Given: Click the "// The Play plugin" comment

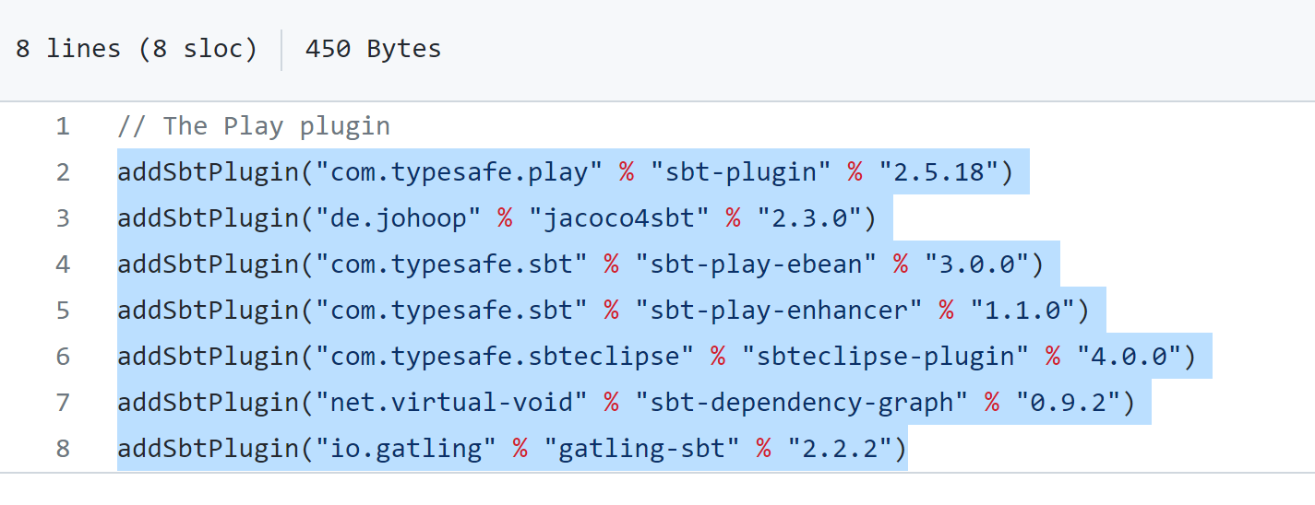Looking at the screenshot, I should pyautogui.click(x=254, y=126).
